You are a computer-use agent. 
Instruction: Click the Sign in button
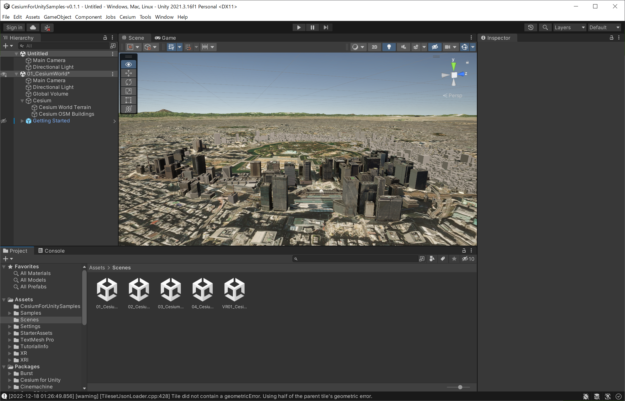coord(14,27)
